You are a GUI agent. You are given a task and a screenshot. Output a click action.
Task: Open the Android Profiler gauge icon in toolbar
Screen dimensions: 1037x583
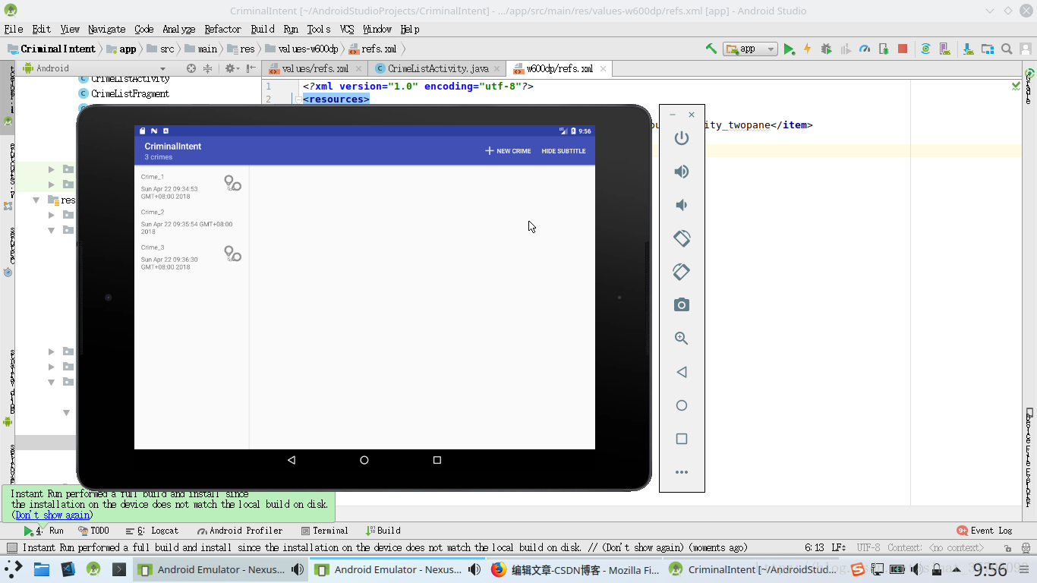864,49
